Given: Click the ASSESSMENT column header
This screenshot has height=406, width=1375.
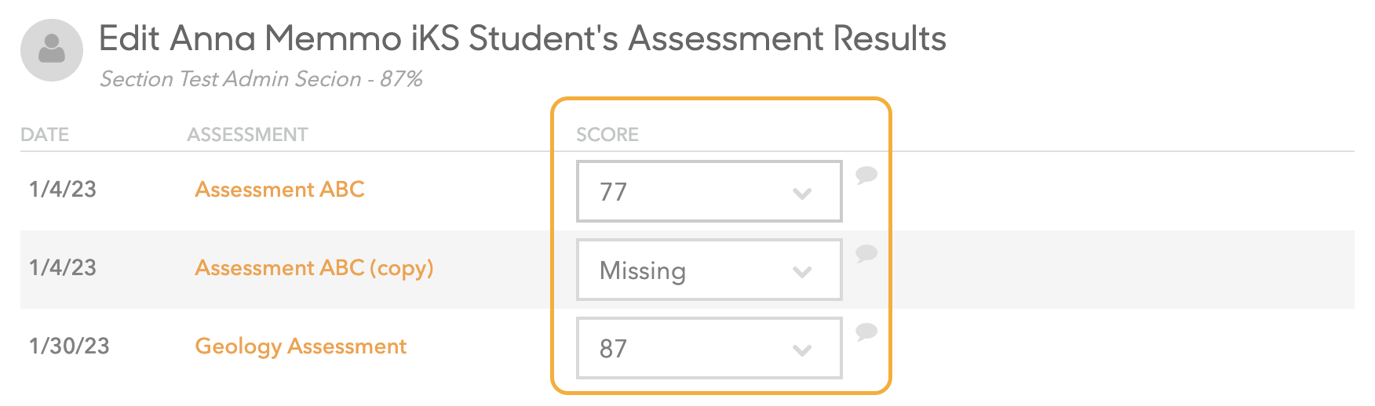Looking at the screenshot, I should point(247,135).
